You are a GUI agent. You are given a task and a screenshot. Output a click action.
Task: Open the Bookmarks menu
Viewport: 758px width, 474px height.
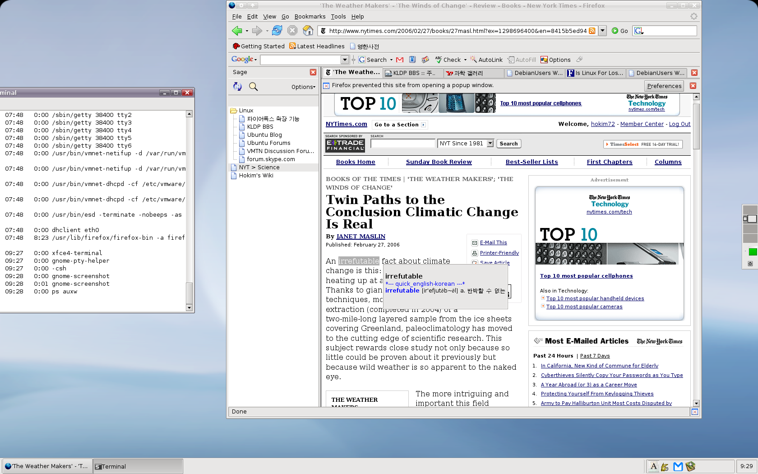click(x=310, y=17)
